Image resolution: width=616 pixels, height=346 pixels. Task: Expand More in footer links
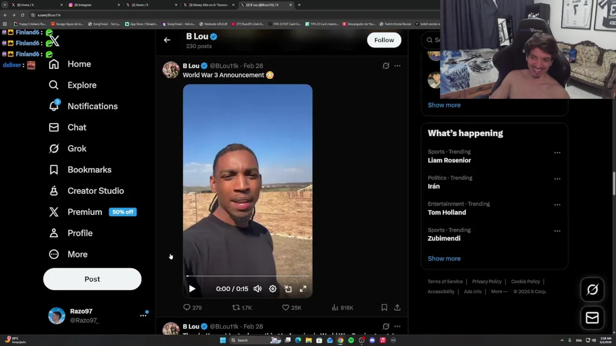click(x=499, y=292)
